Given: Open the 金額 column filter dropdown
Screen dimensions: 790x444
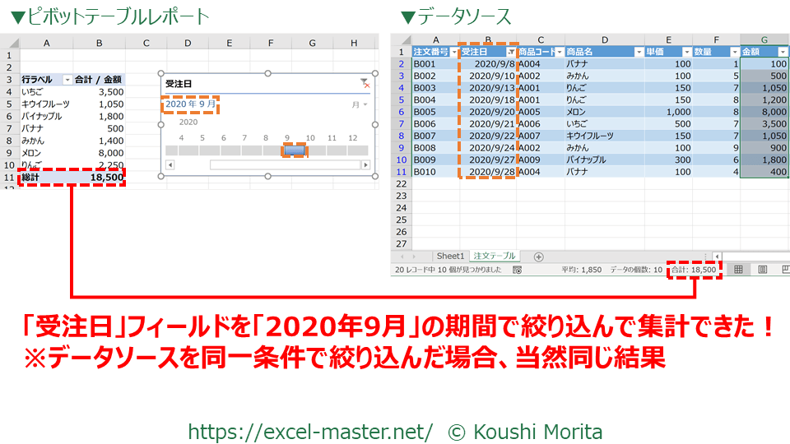Looking at the screenshot, I should point(783,52).
